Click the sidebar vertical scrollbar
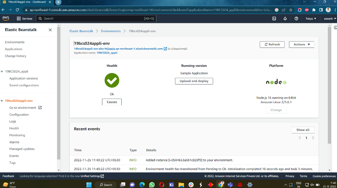 (59, 93)
